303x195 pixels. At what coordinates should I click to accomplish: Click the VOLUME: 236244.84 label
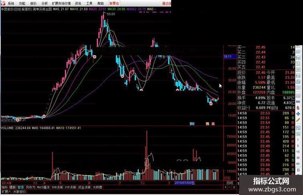pos(16,128)
